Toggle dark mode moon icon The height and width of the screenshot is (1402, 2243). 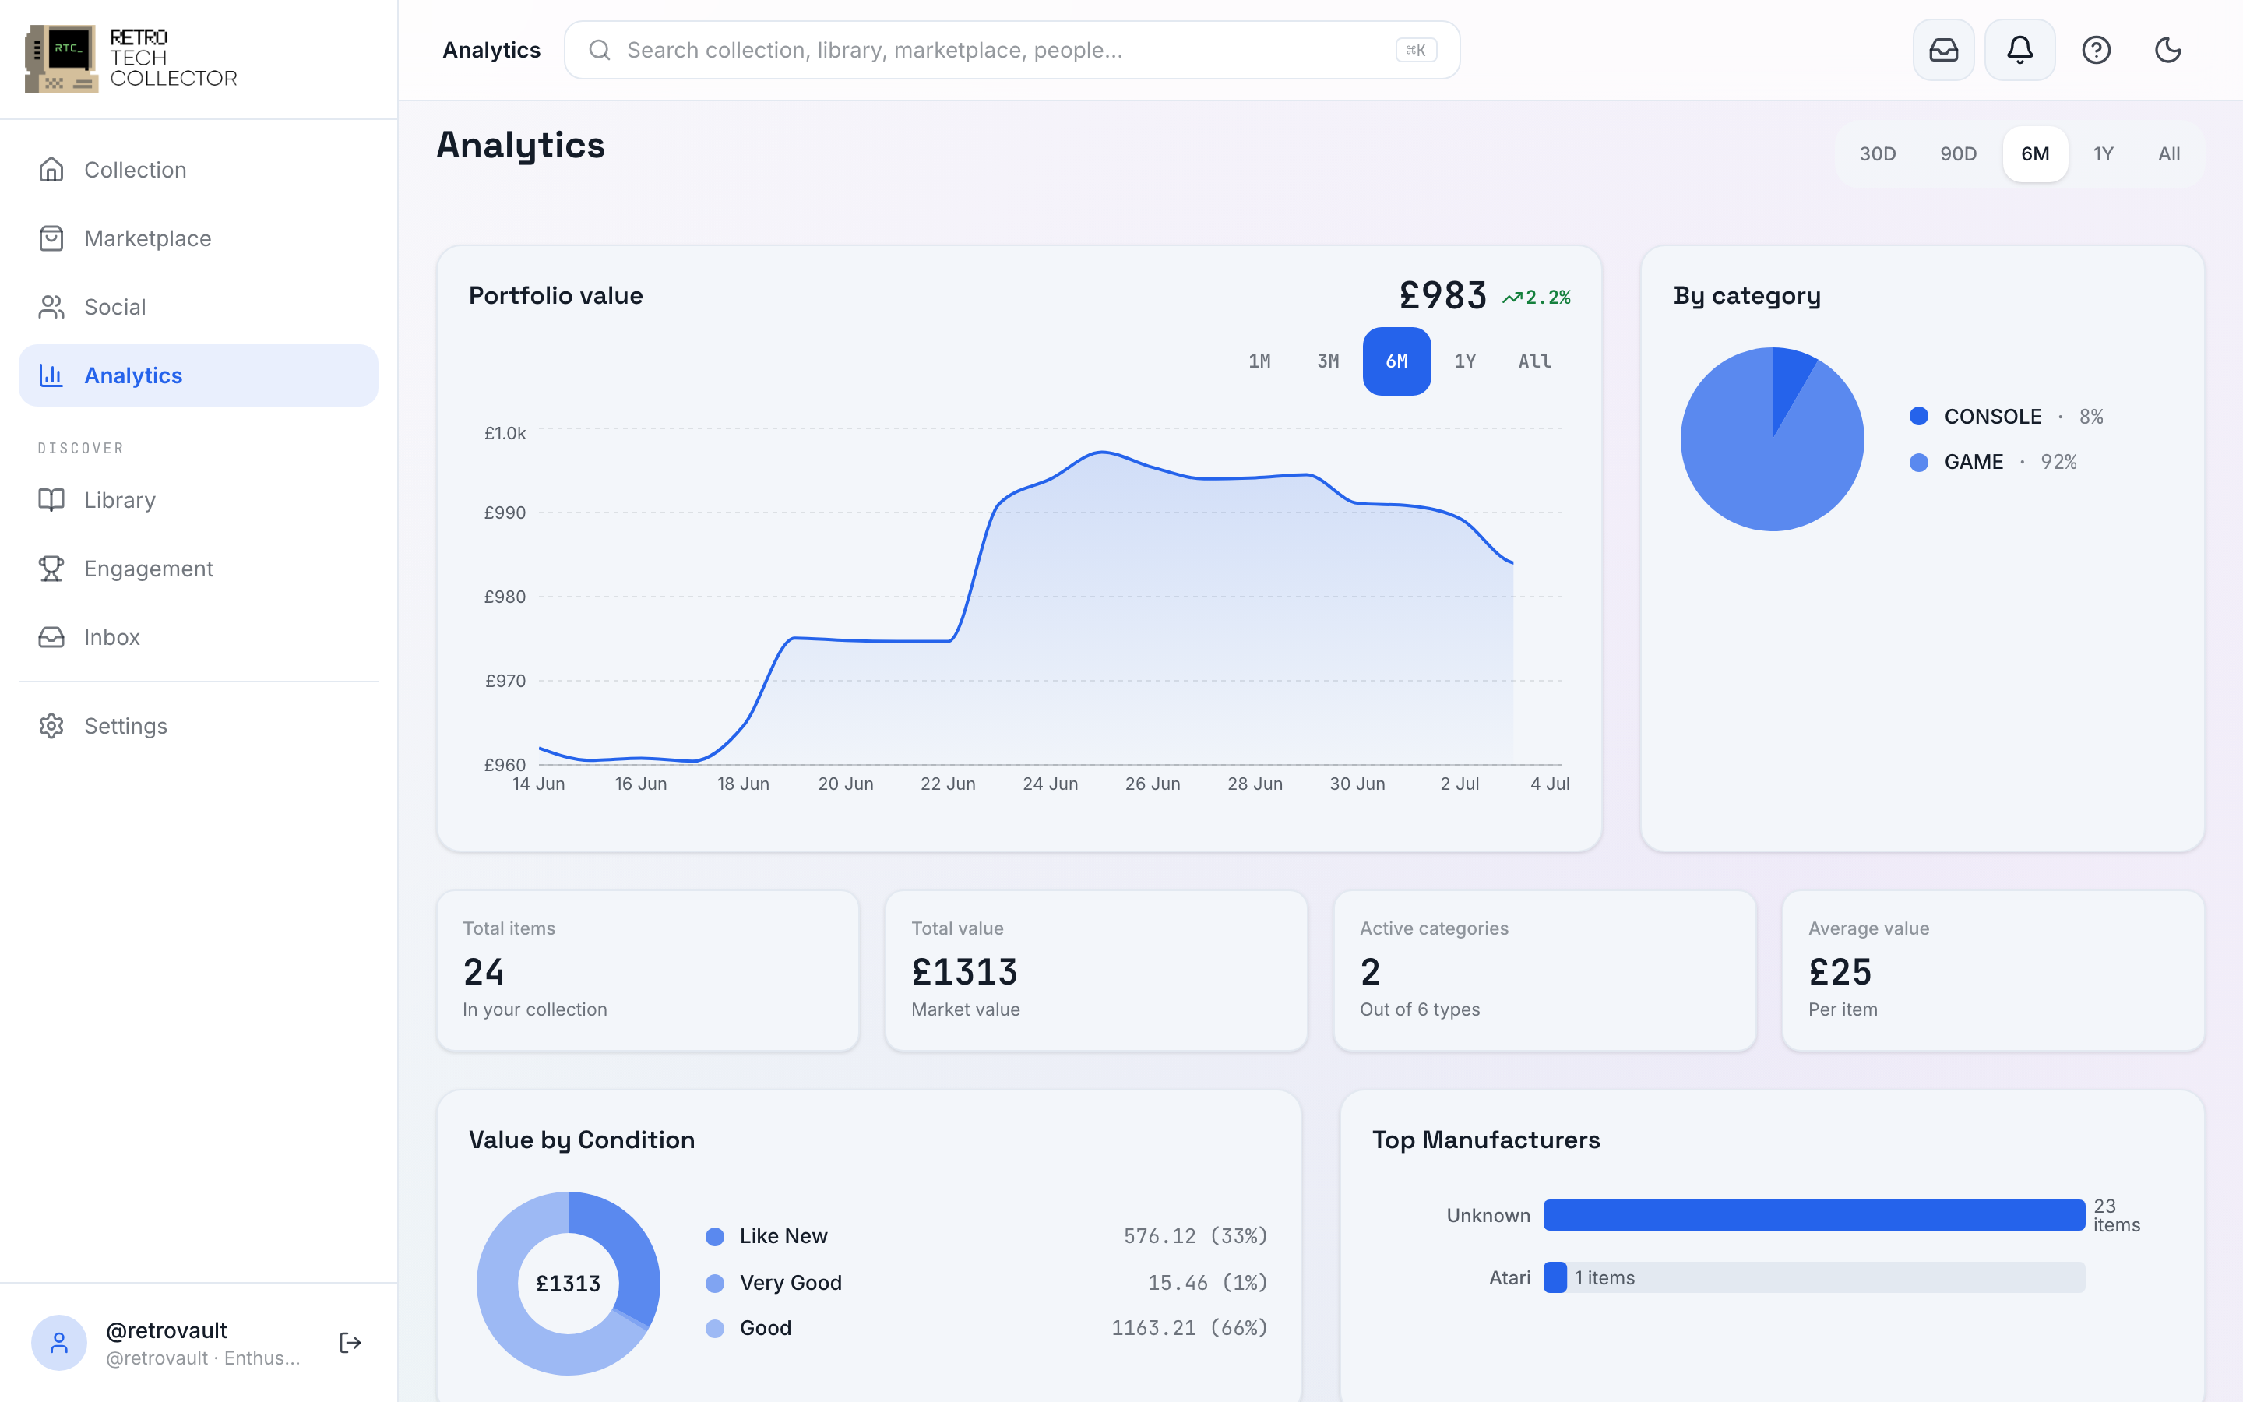click(2168, 50)
